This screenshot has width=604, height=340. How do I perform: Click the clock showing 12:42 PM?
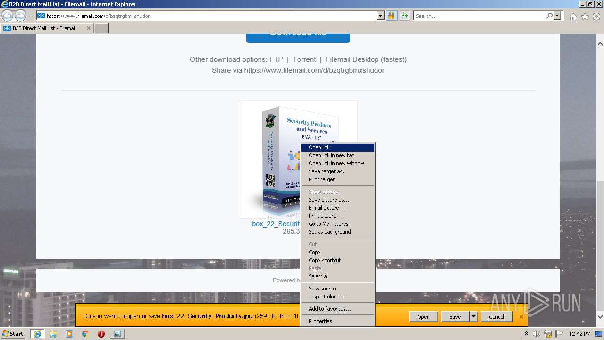[x=580, y=334]
